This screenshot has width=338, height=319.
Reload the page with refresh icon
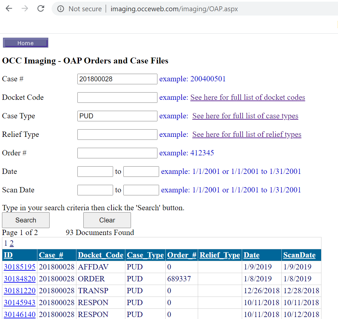41,9
